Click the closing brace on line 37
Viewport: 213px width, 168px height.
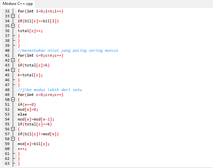[19, 36]
